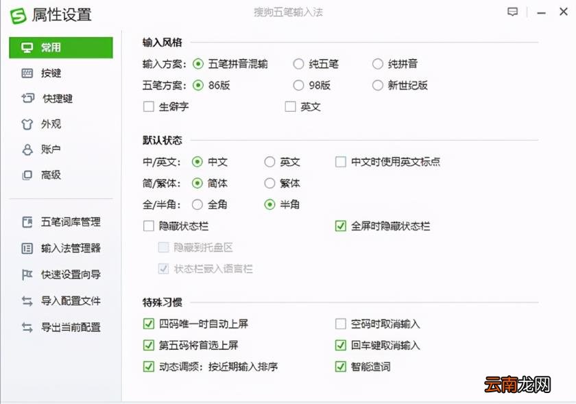The height and width of the screenshot is (404, 576).
Task: Select 纯拼音 input scheme
Action: click(x=378, y=64)
